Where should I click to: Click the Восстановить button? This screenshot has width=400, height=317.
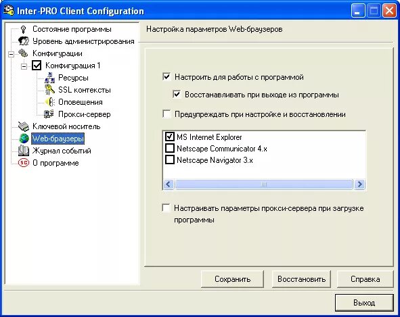pyautogui.click(x=301, y=279)
